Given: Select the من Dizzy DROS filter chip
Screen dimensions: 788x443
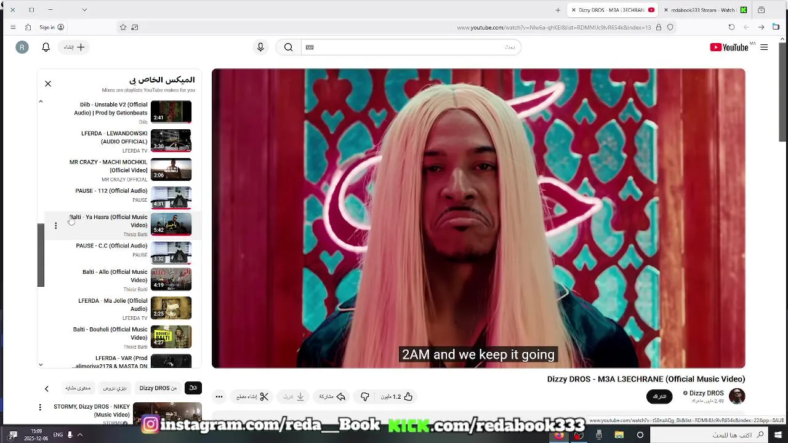Looking at the screenshot, I should [158, 388].
